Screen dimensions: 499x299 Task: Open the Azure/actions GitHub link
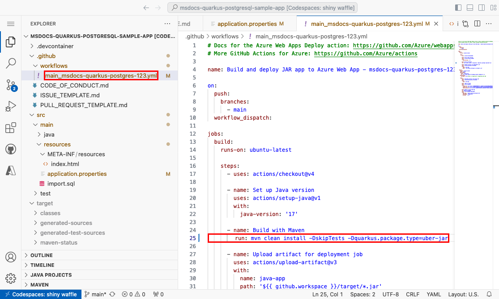[x=366, y=54]
